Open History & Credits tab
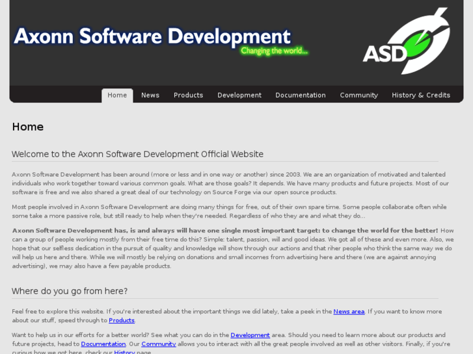473x354 pixels. click(x=421, y=95)
